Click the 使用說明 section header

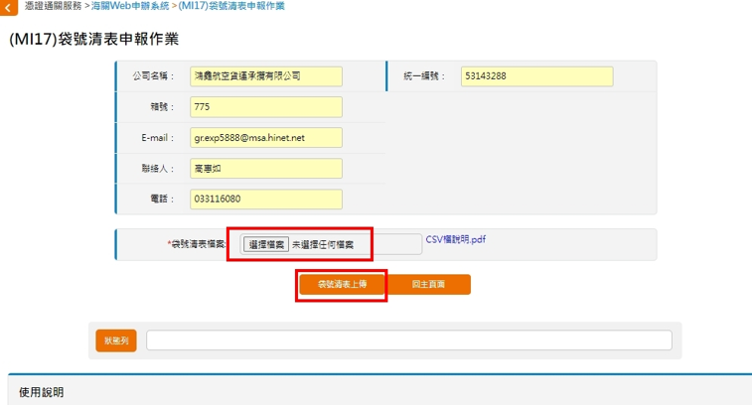coord(42,393)
